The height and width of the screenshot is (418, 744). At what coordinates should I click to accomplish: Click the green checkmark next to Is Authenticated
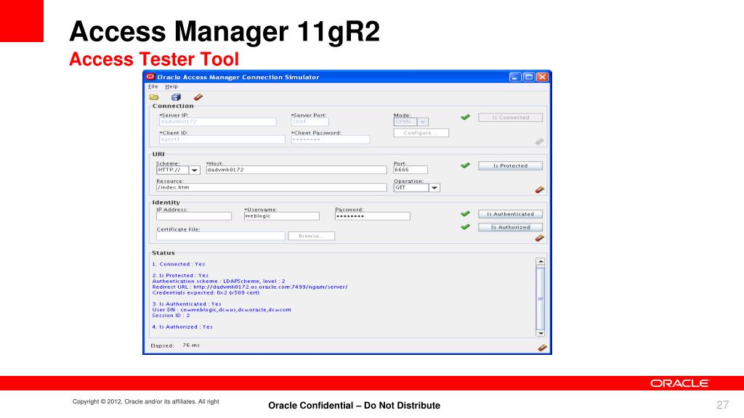pyautogui.click(x=465, y=214)
